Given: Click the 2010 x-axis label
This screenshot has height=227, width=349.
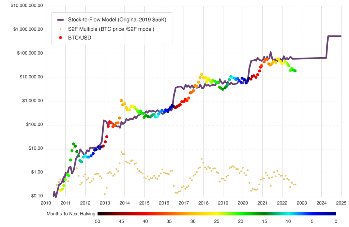Looking at the screenshot, I should [46, 203].
